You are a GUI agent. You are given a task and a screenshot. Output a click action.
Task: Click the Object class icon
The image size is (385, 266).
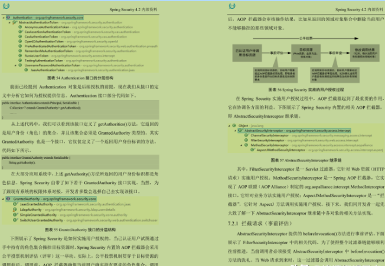coord(234,125)
